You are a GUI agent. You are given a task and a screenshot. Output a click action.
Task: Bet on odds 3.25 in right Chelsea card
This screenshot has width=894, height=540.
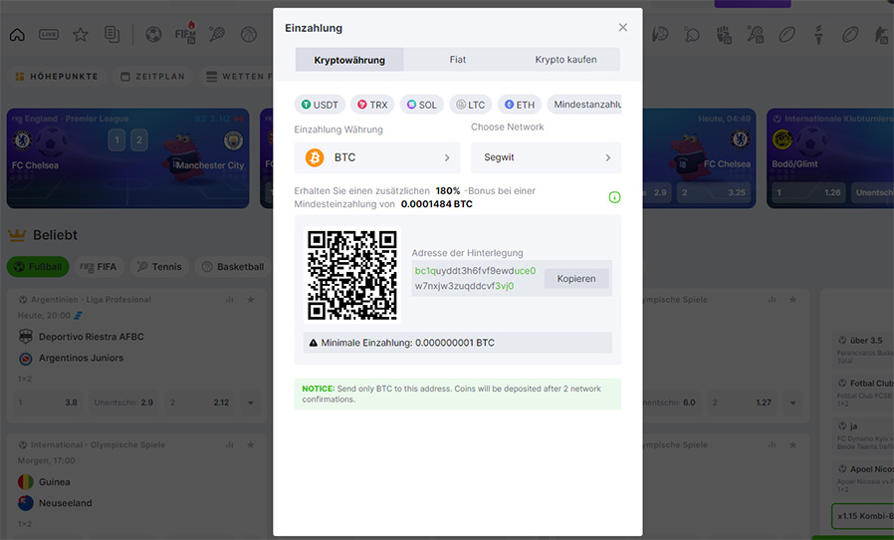click(714, 192)
